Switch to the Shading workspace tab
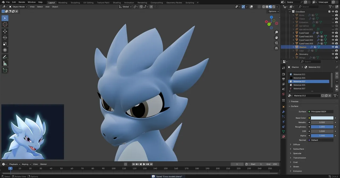The height and width of the screenshot is (178, 340). [x=117, y=3]
